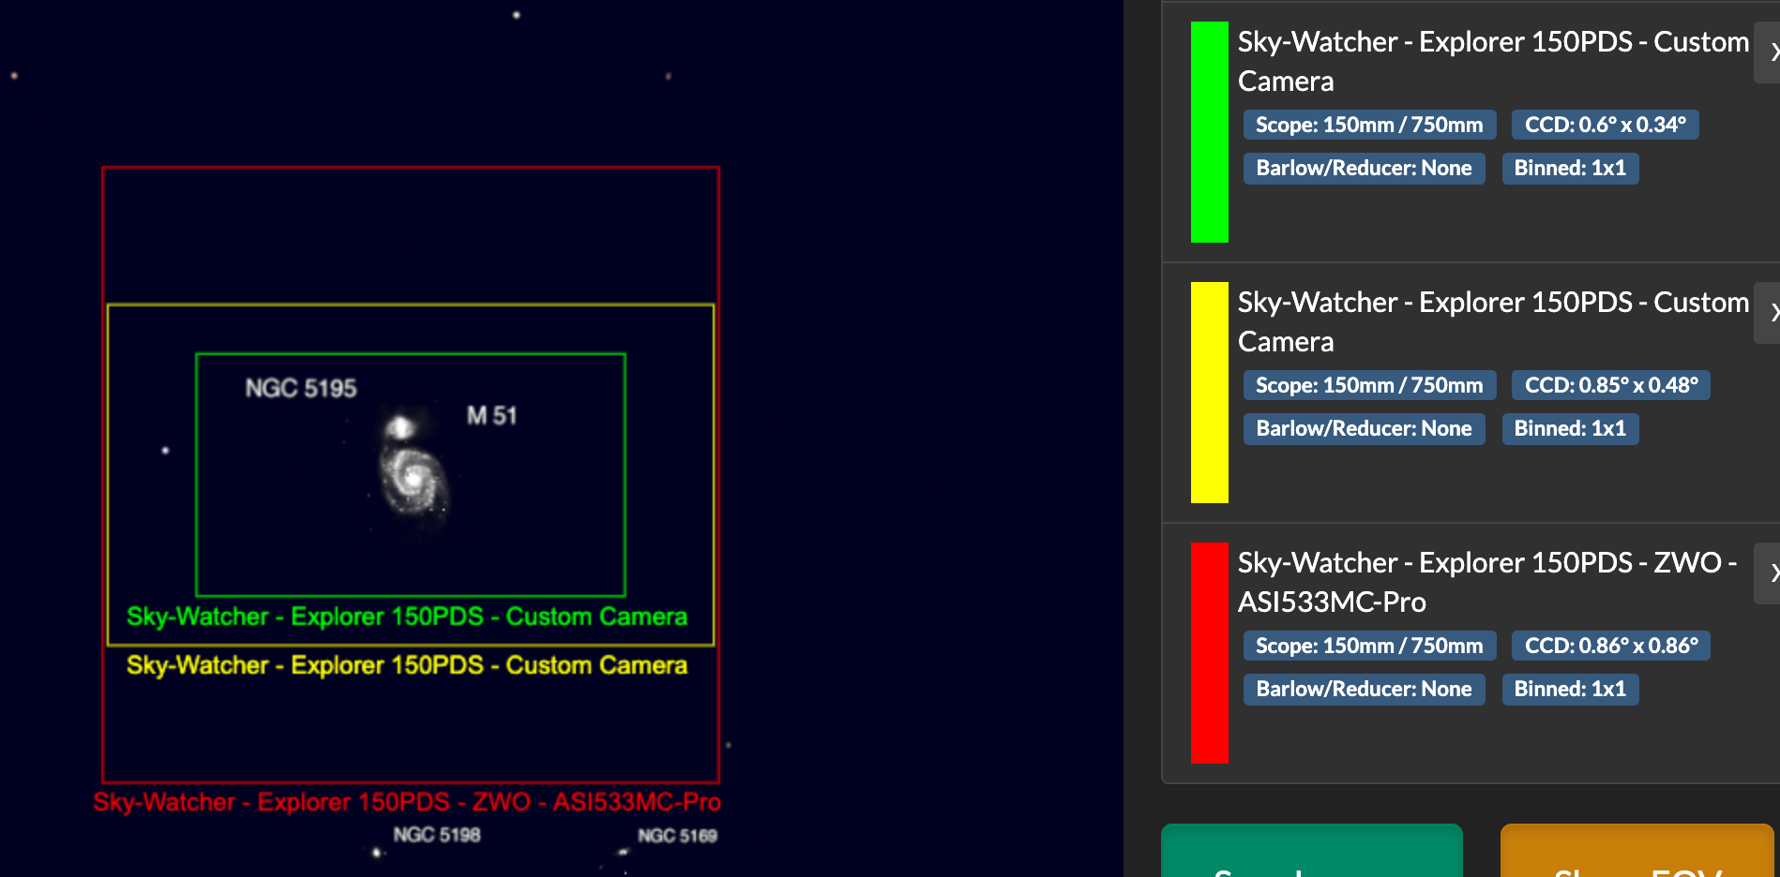Screen dimensions: 1780x877
Task: Click the 'Explorer 150PDS - ZWO - ASI533MC-Pro' card title
Action: pyautogui.click(x=1487, y=582)
